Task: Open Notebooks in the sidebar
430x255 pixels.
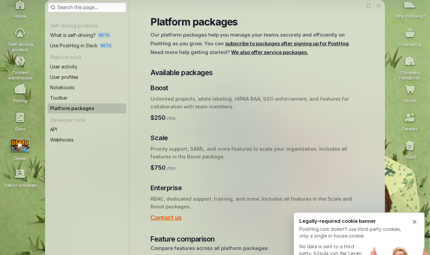Action: tap(87, 88)
